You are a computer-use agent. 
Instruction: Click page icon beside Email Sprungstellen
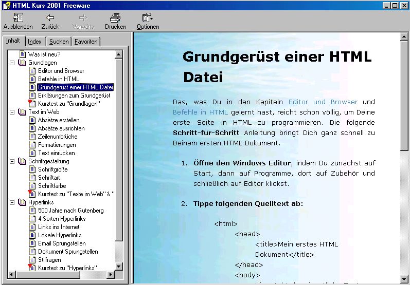[x=32, y=243]
